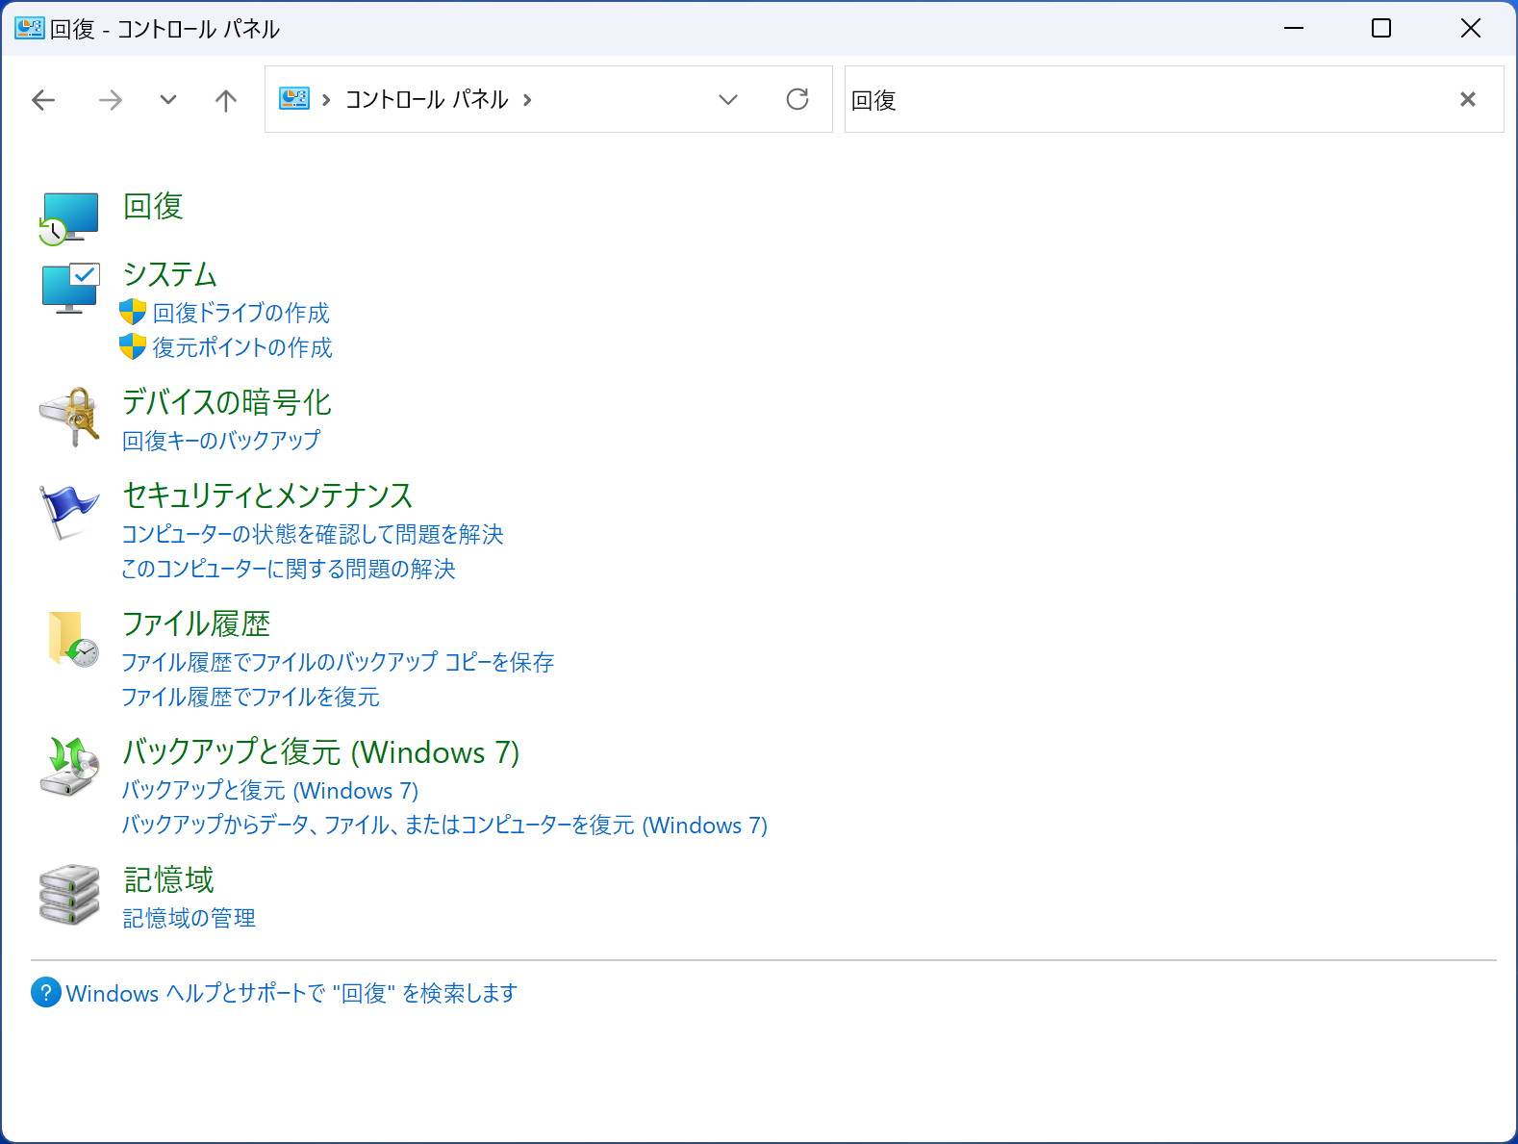Viewport: 1518px width, 1144px height.
Task: Click the shield icon beside 復元ポイントの作成
Action: point(133,346)
